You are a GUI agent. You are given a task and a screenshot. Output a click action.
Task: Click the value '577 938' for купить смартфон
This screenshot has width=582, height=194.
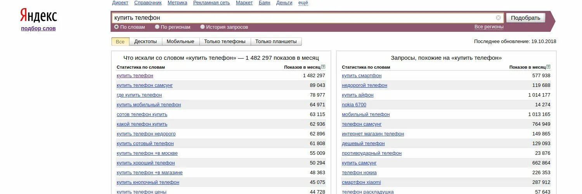(x=541, y=76)
